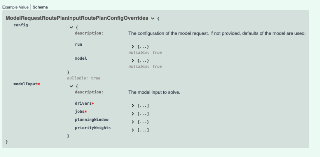320x157 pixels.
Task: Click the run property label
Action: [79, 45]
